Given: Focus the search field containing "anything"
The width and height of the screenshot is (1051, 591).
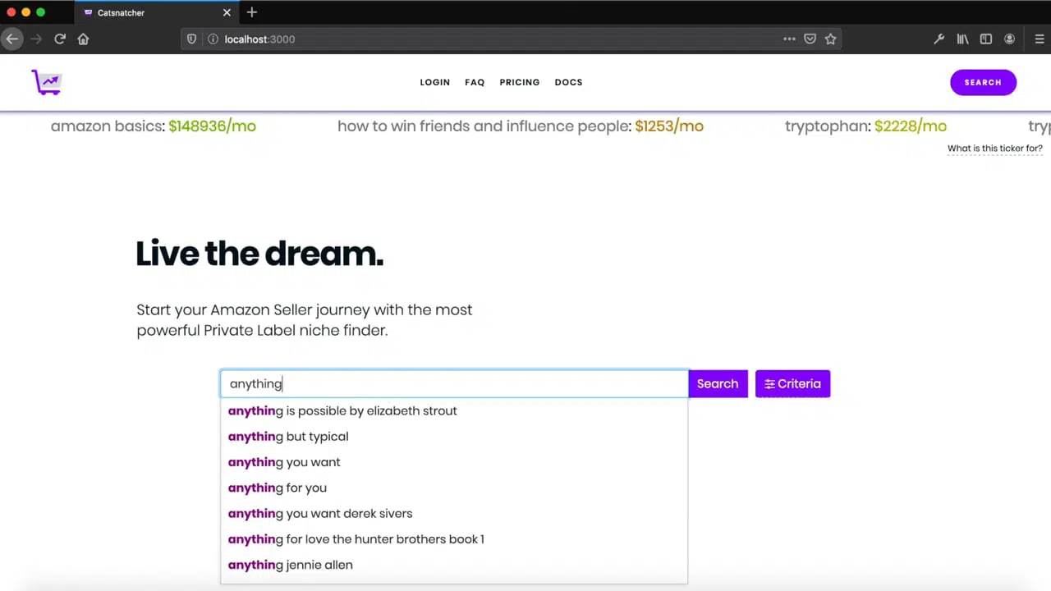Looking at the screenshot, I should point(453,383).
